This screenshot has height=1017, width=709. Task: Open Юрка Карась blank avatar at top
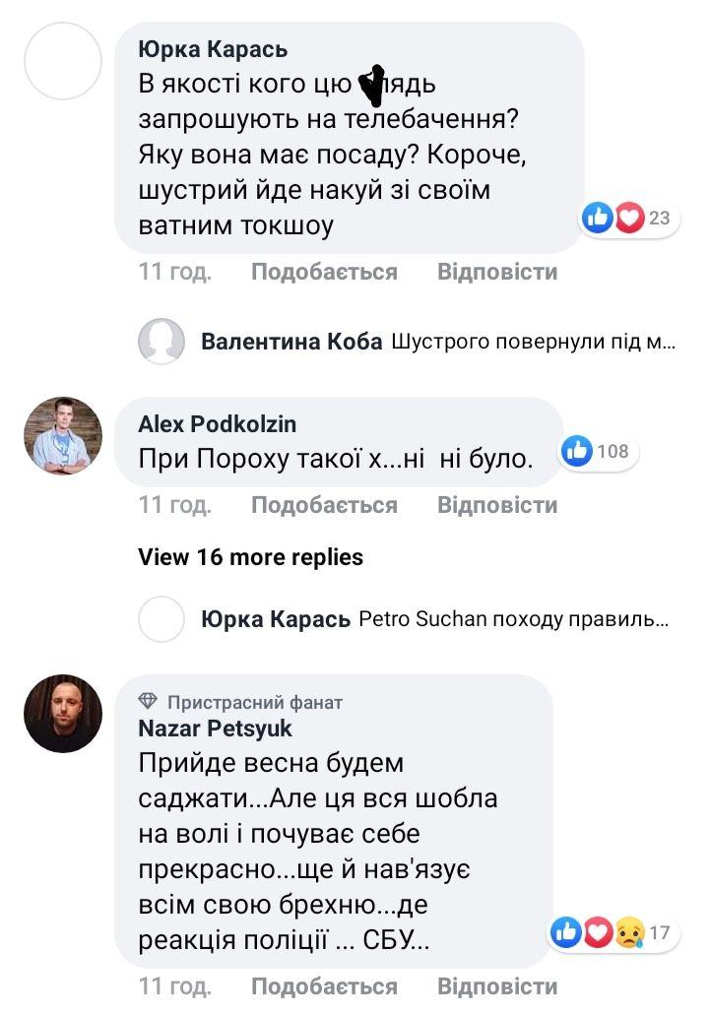pos(63,61)
